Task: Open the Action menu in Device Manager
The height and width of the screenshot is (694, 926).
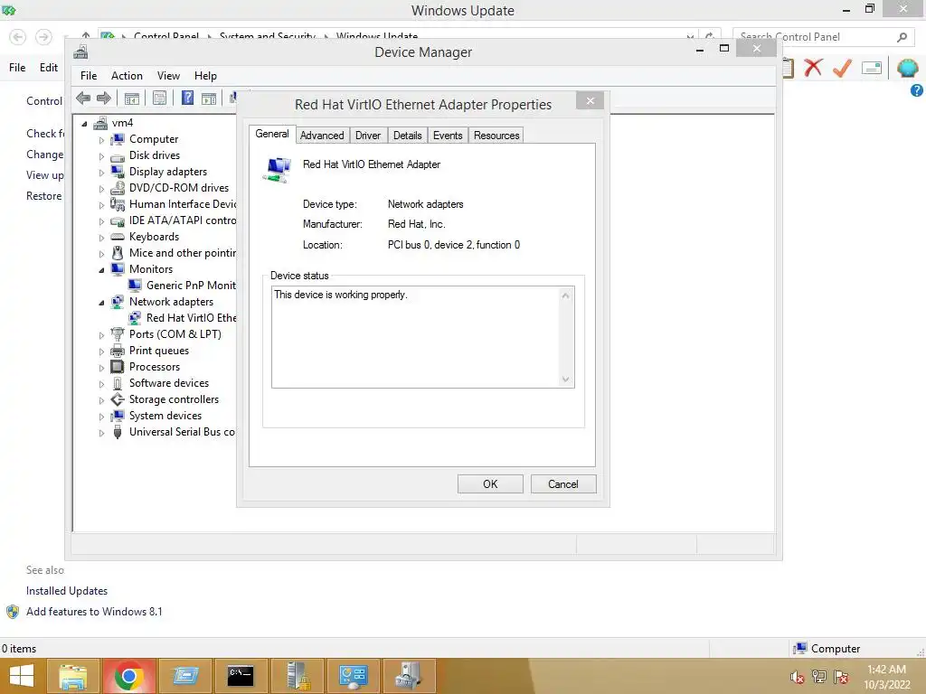Action: (127, 76)
